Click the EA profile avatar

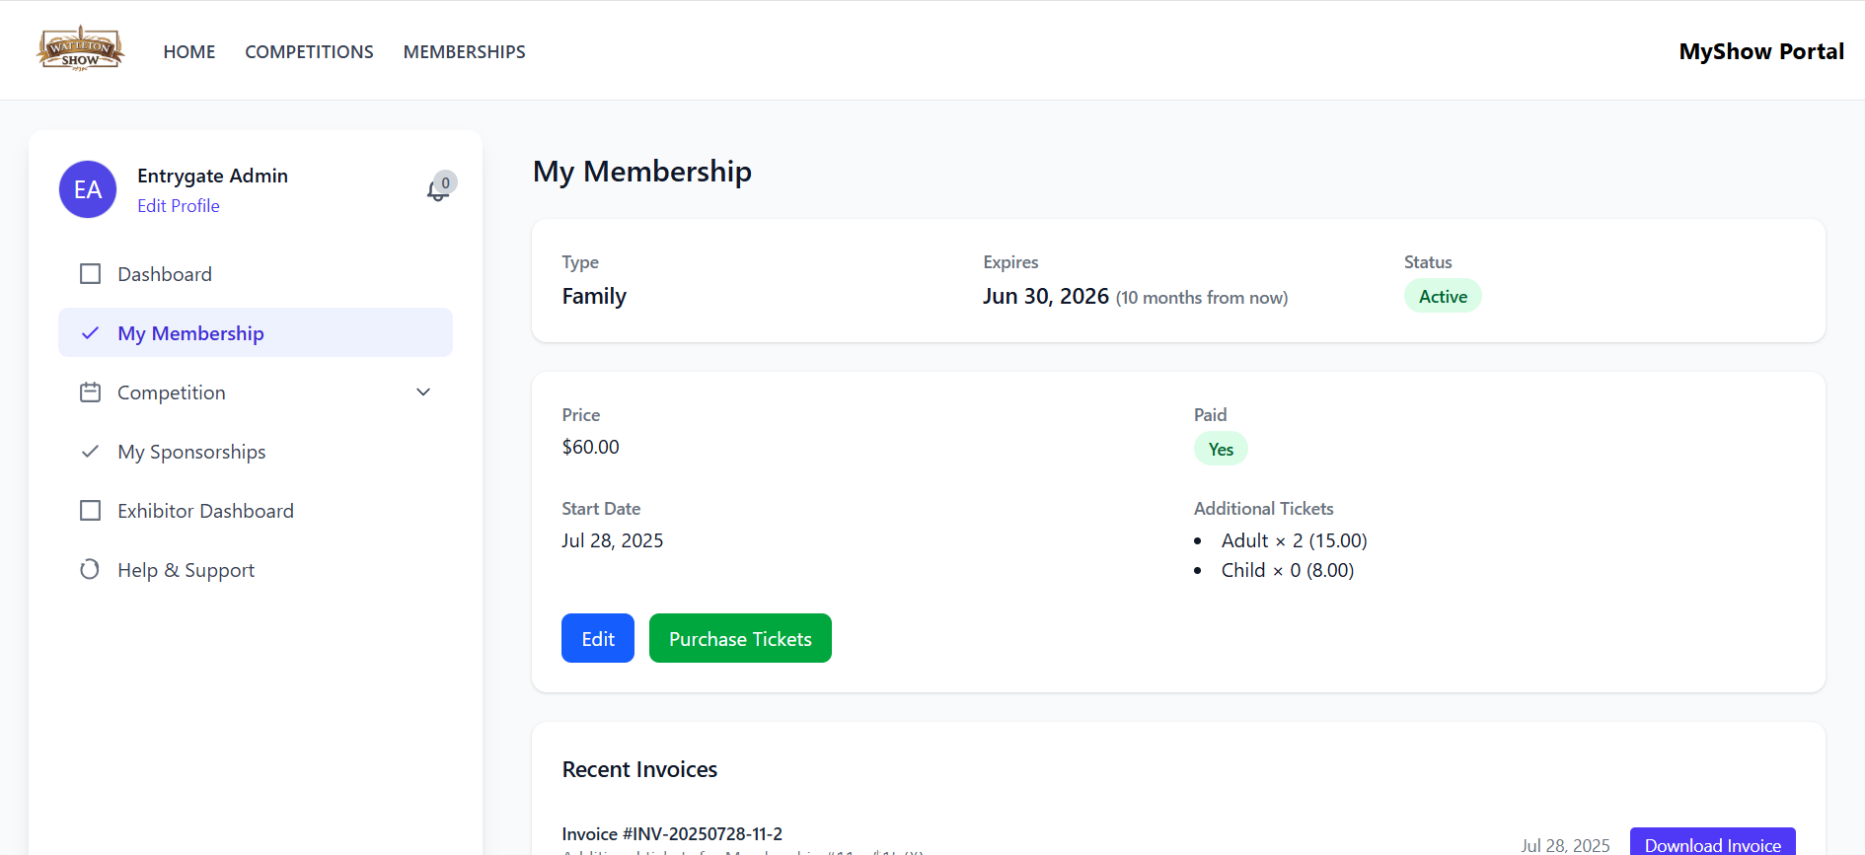click(x=88, y=189)
